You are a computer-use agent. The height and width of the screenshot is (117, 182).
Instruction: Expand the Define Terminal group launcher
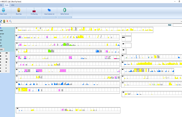point(71,17)
